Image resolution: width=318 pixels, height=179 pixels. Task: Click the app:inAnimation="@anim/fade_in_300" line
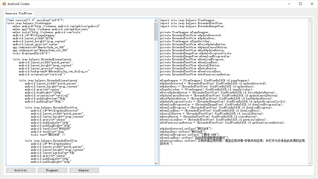39,47
